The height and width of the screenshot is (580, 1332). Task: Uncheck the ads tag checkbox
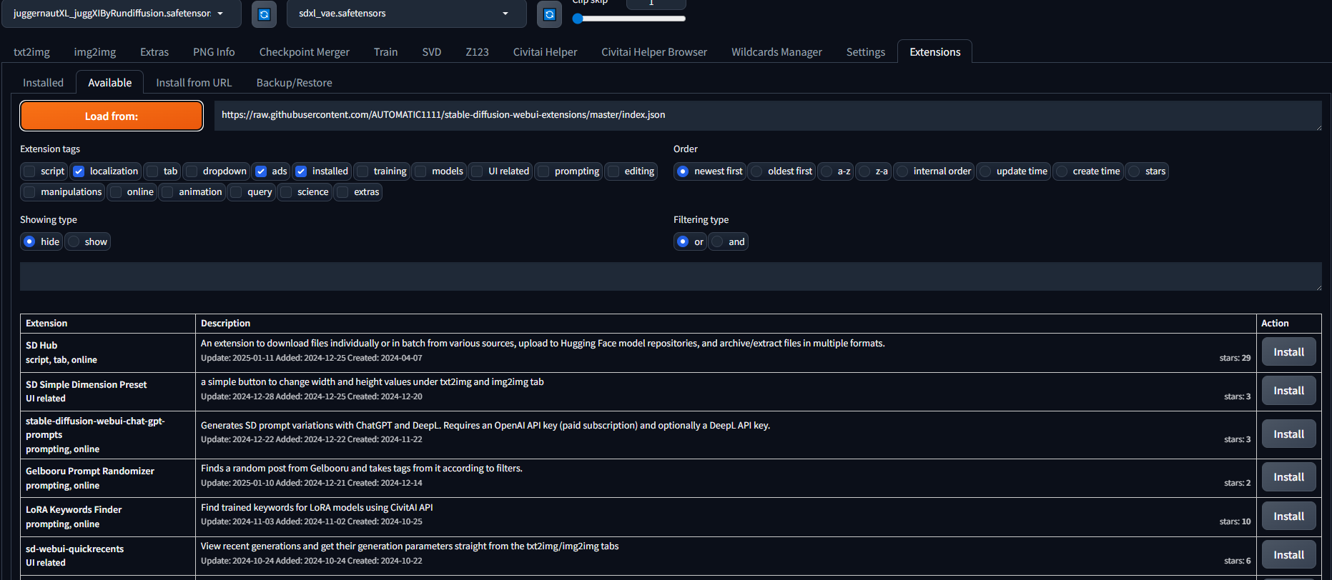(261, 171)
